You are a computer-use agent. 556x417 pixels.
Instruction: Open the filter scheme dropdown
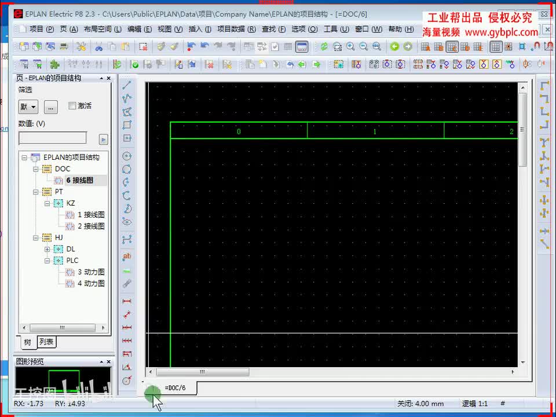(x=28, y=107)
